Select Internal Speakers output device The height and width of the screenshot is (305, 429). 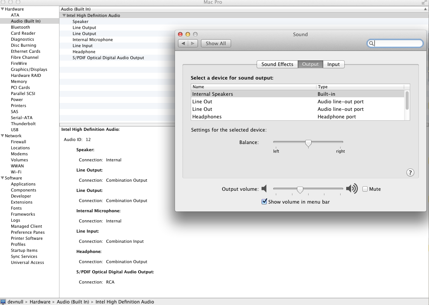(x=298, y=94)
